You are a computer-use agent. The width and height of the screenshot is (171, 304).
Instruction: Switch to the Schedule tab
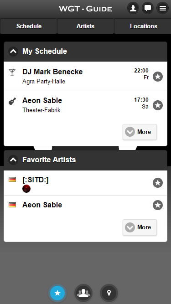click(29, 26)
